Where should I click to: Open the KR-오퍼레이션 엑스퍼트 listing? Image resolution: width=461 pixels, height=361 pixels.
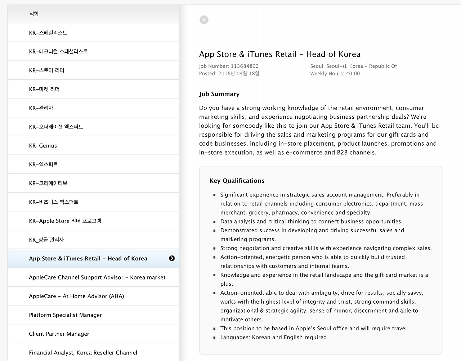pyautogui.click(x=56, y=127)
